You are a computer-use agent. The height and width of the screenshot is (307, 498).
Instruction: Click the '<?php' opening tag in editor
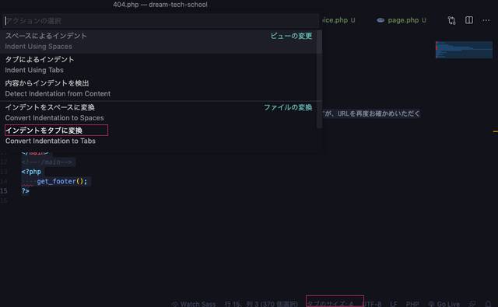point(31,172)
